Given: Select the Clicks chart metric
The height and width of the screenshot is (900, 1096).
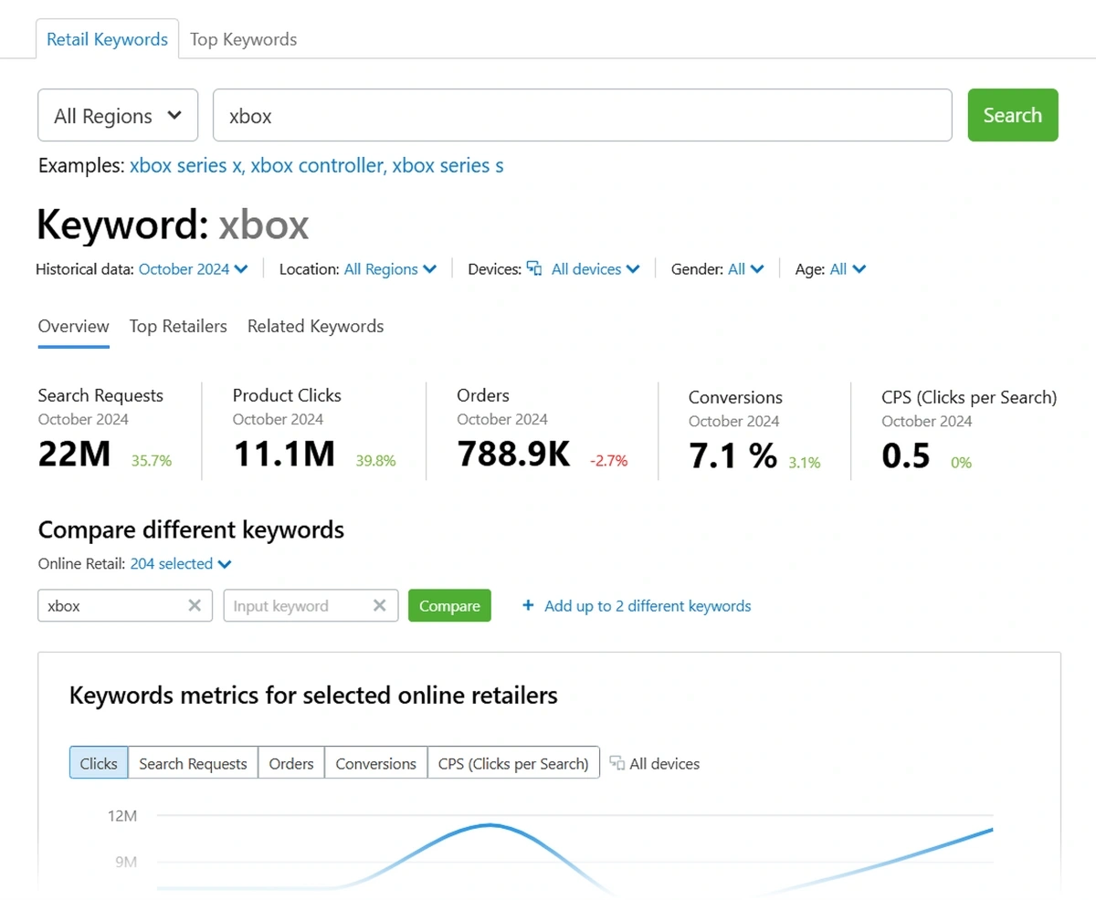Looking at the screenshot, I should 99,763.
